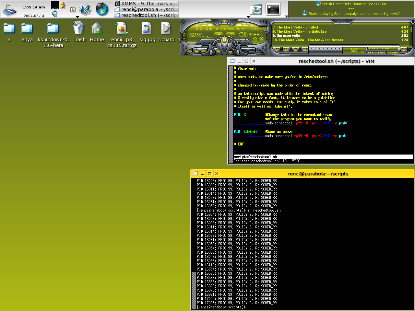Click the line 'sh reschedtool.sh' in terminal
The height and width of the screenshot is (311, 415).
(239, 210)
